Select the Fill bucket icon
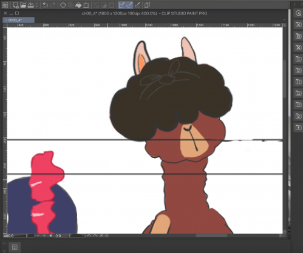This screenshot has width=303, height=253. [x=78, y=5]
